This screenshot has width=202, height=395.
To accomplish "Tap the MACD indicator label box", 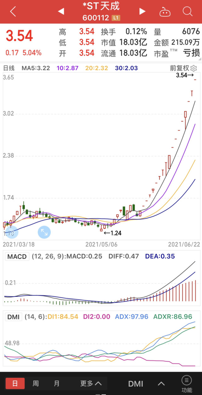I will coord(17,256).
